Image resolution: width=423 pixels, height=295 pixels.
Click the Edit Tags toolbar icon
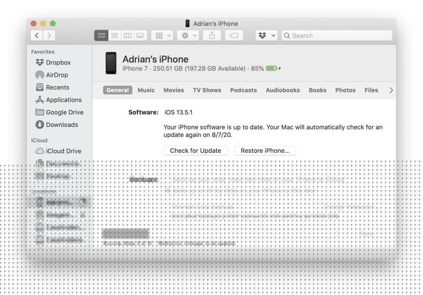(234, 35)
